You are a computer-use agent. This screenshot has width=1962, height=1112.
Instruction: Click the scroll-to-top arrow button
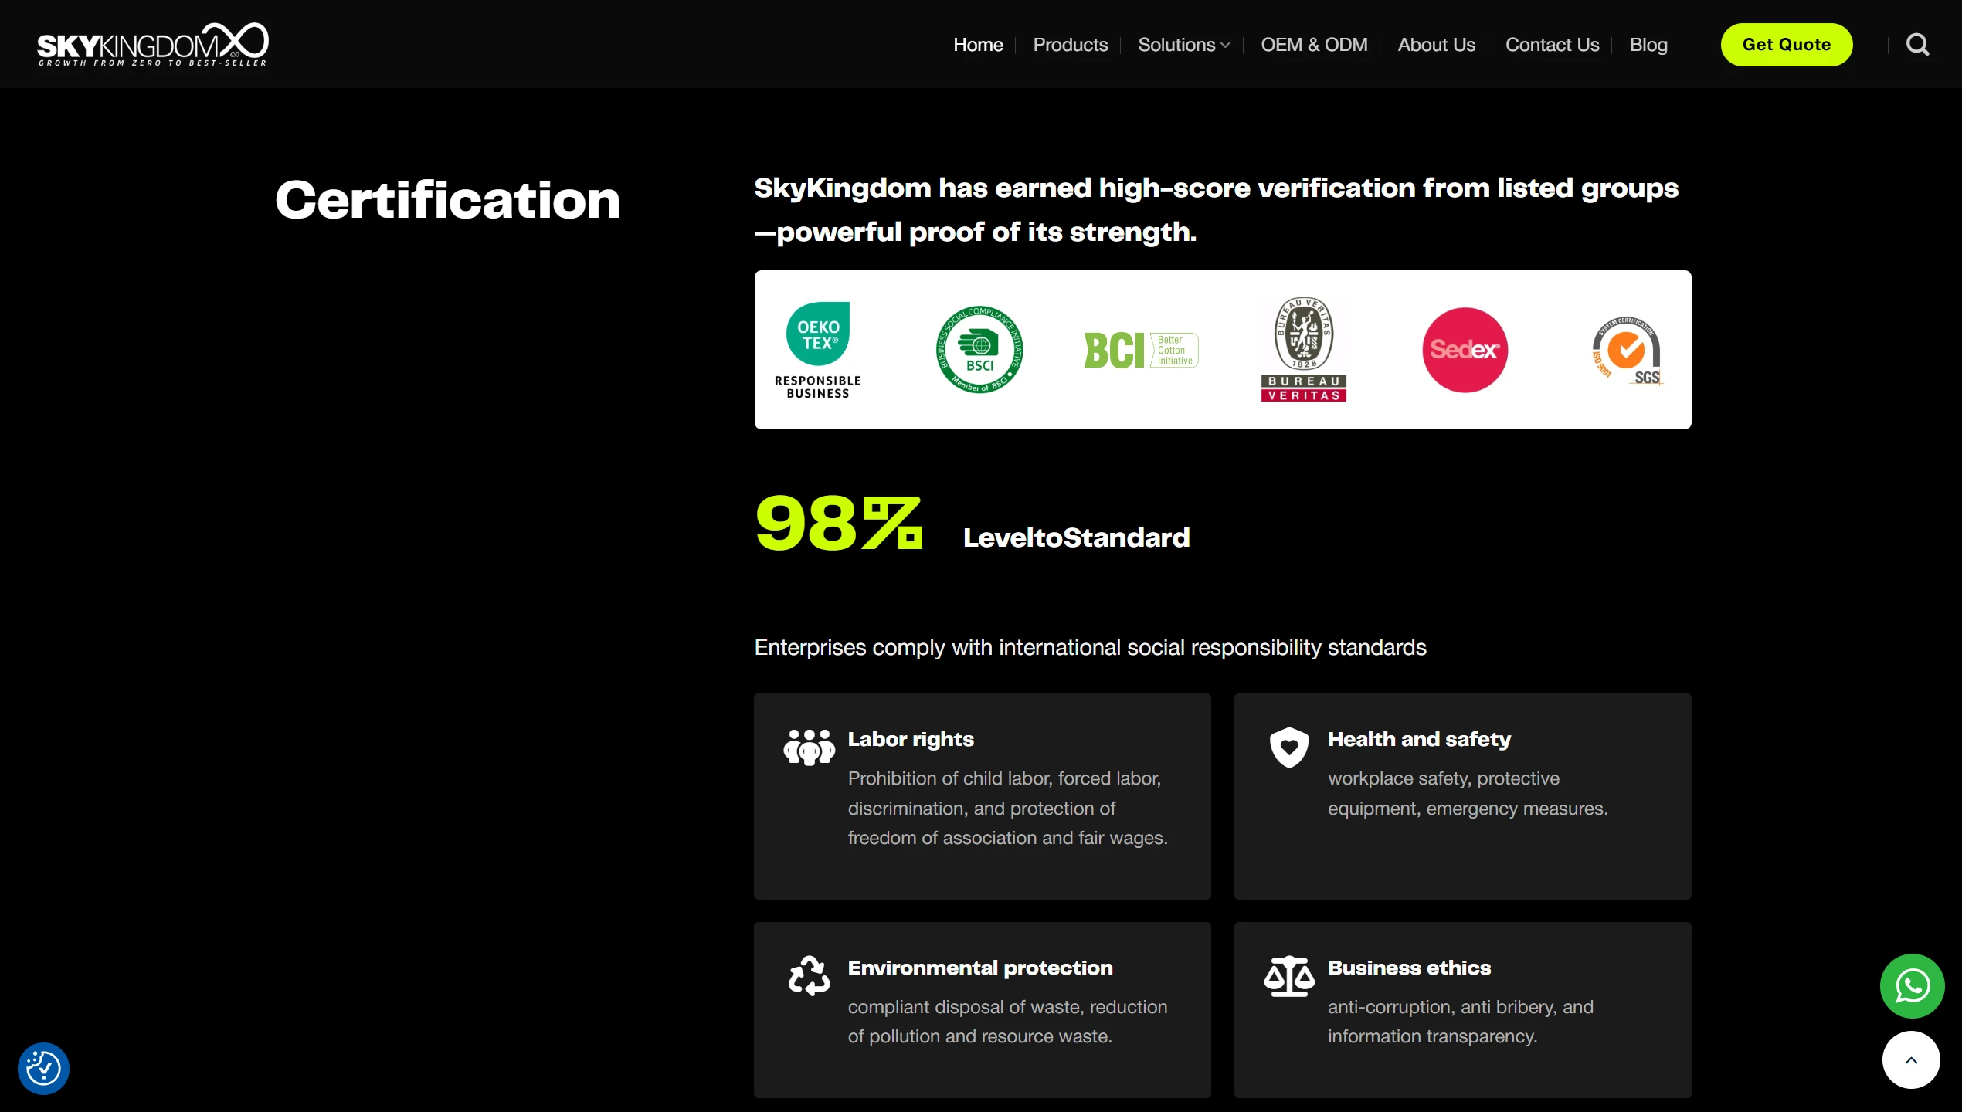tap(1910, 1060)
